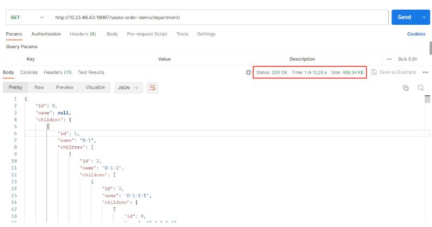Screen dimensions: 432x227
Task: Open the JSON format dropdown
Action: coord(129,88)
